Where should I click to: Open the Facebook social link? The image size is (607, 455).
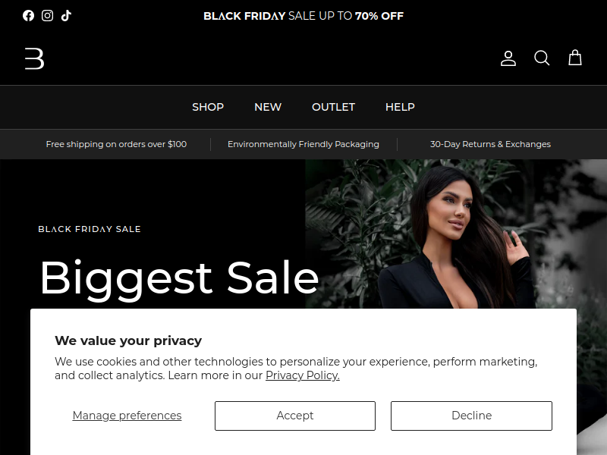pos(28,15)
